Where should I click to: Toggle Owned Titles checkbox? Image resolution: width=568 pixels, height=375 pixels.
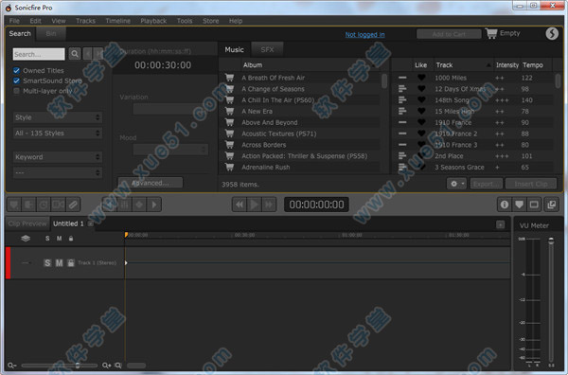[16, 70]
